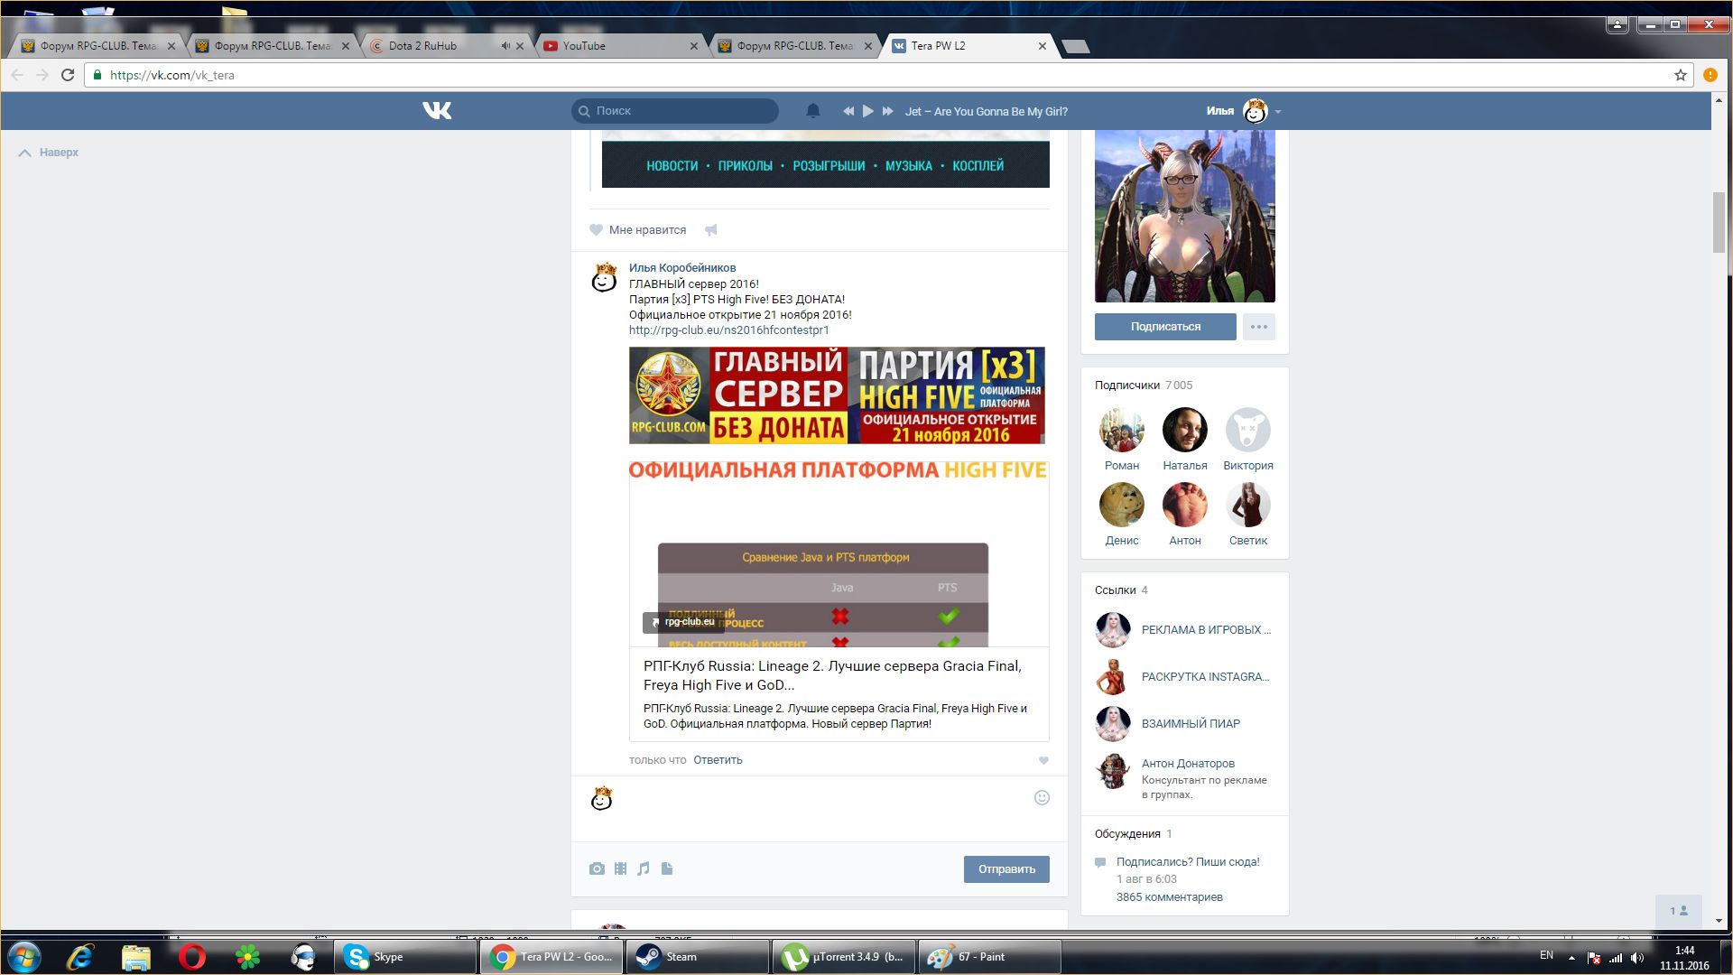Viewport: 1733px width, 975px height.
Task: Click the Подписаться subscribe button
Action: click(1164, 327)
